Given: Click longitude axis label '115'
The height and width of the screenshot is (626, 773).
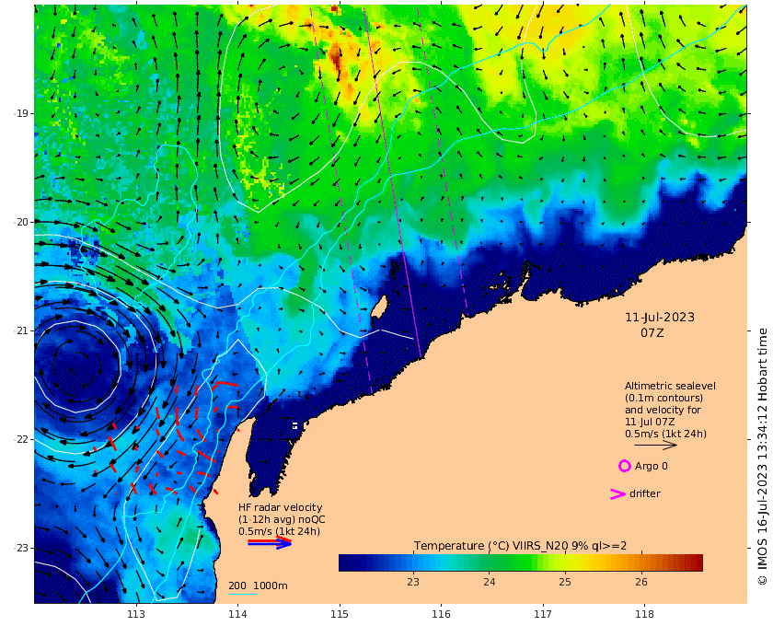Looking at the screenshot, I should 340,614.
